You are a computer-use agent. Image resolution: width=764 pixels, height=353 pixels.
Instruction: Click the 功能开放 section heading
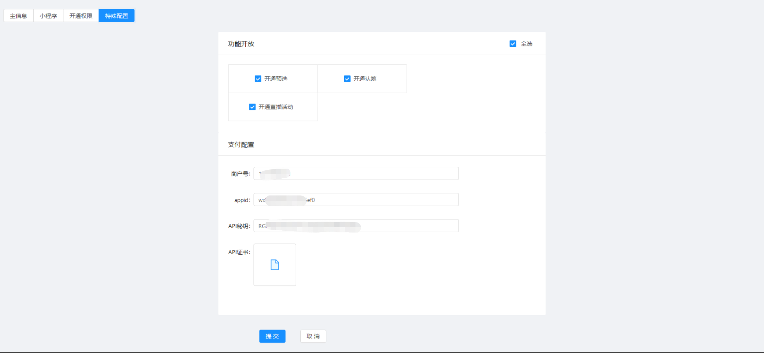[241, 44]
